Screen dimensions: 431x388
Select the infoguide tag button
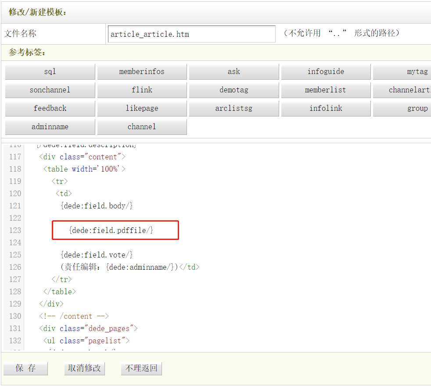(326, 72)
